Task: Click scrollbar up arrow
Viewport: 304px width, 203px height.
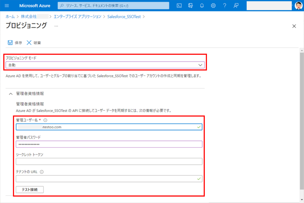Action: point(302,51)
